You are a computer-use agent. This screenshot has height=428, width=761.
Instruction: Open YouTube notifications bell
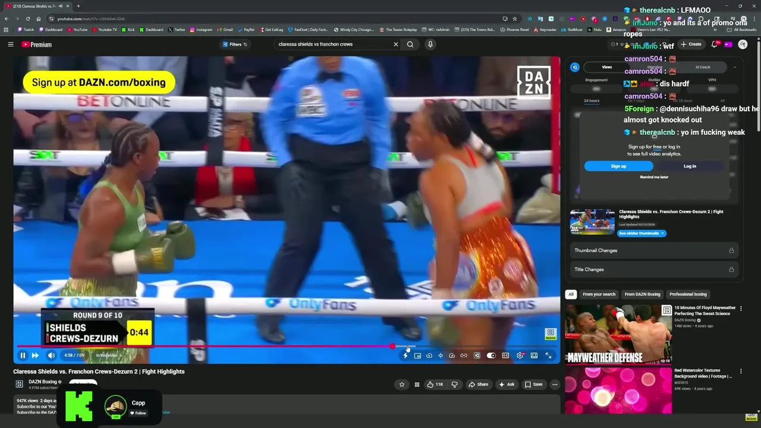coord(715,45)
